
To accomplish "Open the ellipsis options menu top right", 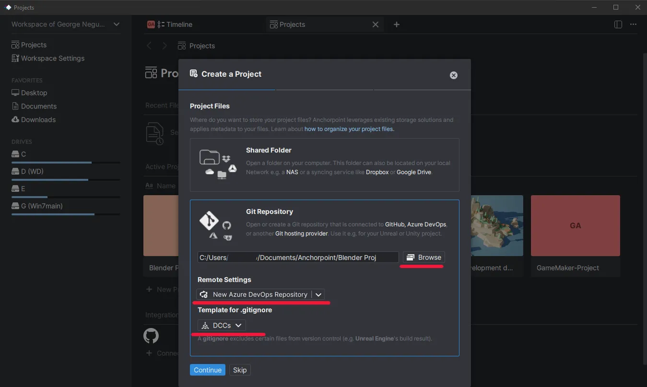I will [633, 24].
